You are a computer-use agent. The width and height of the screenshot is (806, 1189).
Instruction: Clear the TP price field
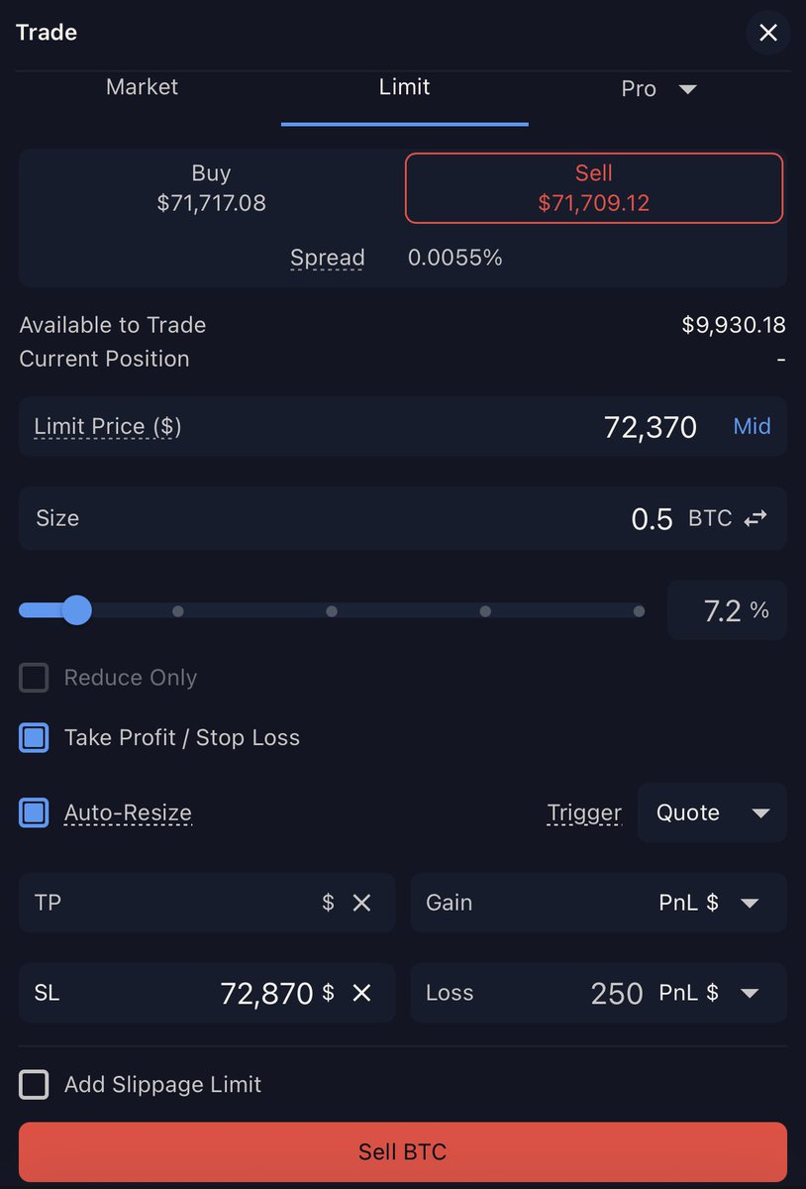coord(361,903)
